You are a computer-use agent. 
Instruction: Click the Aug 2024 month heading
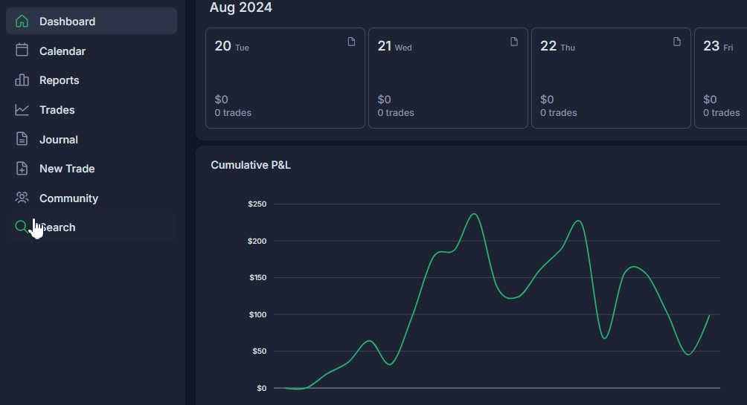pyautogui.click(x=241, y=7)
